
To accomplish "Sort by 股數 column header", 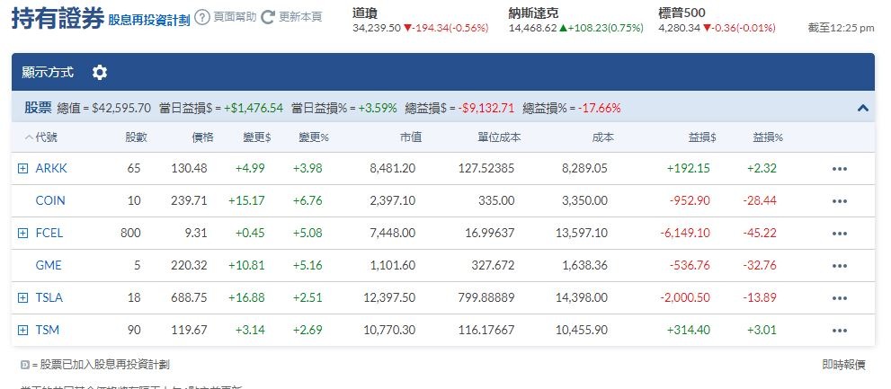I will [x=137, y=137].
